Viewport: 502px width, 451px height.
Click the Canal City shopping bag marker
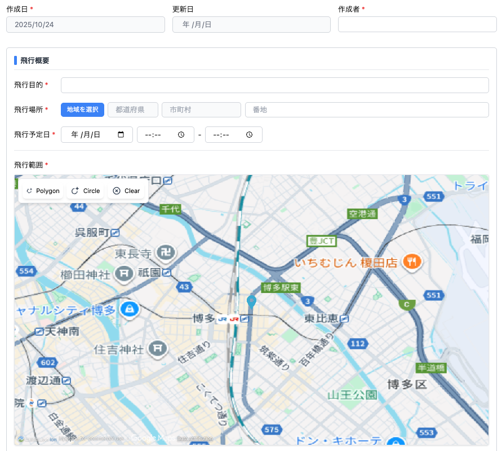130,309
